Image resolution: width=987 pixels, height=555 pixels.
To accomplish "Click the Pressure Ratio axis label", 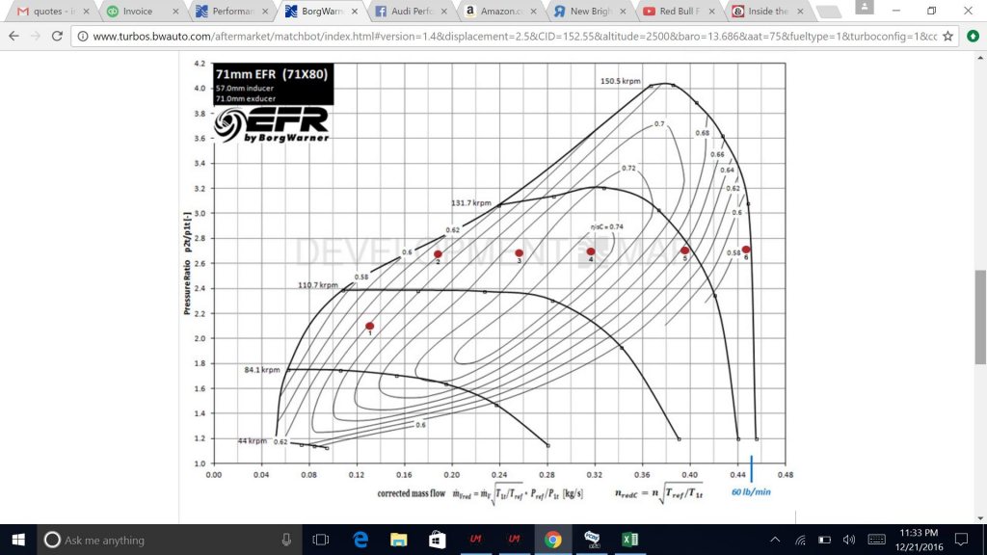I will (187, 263).
